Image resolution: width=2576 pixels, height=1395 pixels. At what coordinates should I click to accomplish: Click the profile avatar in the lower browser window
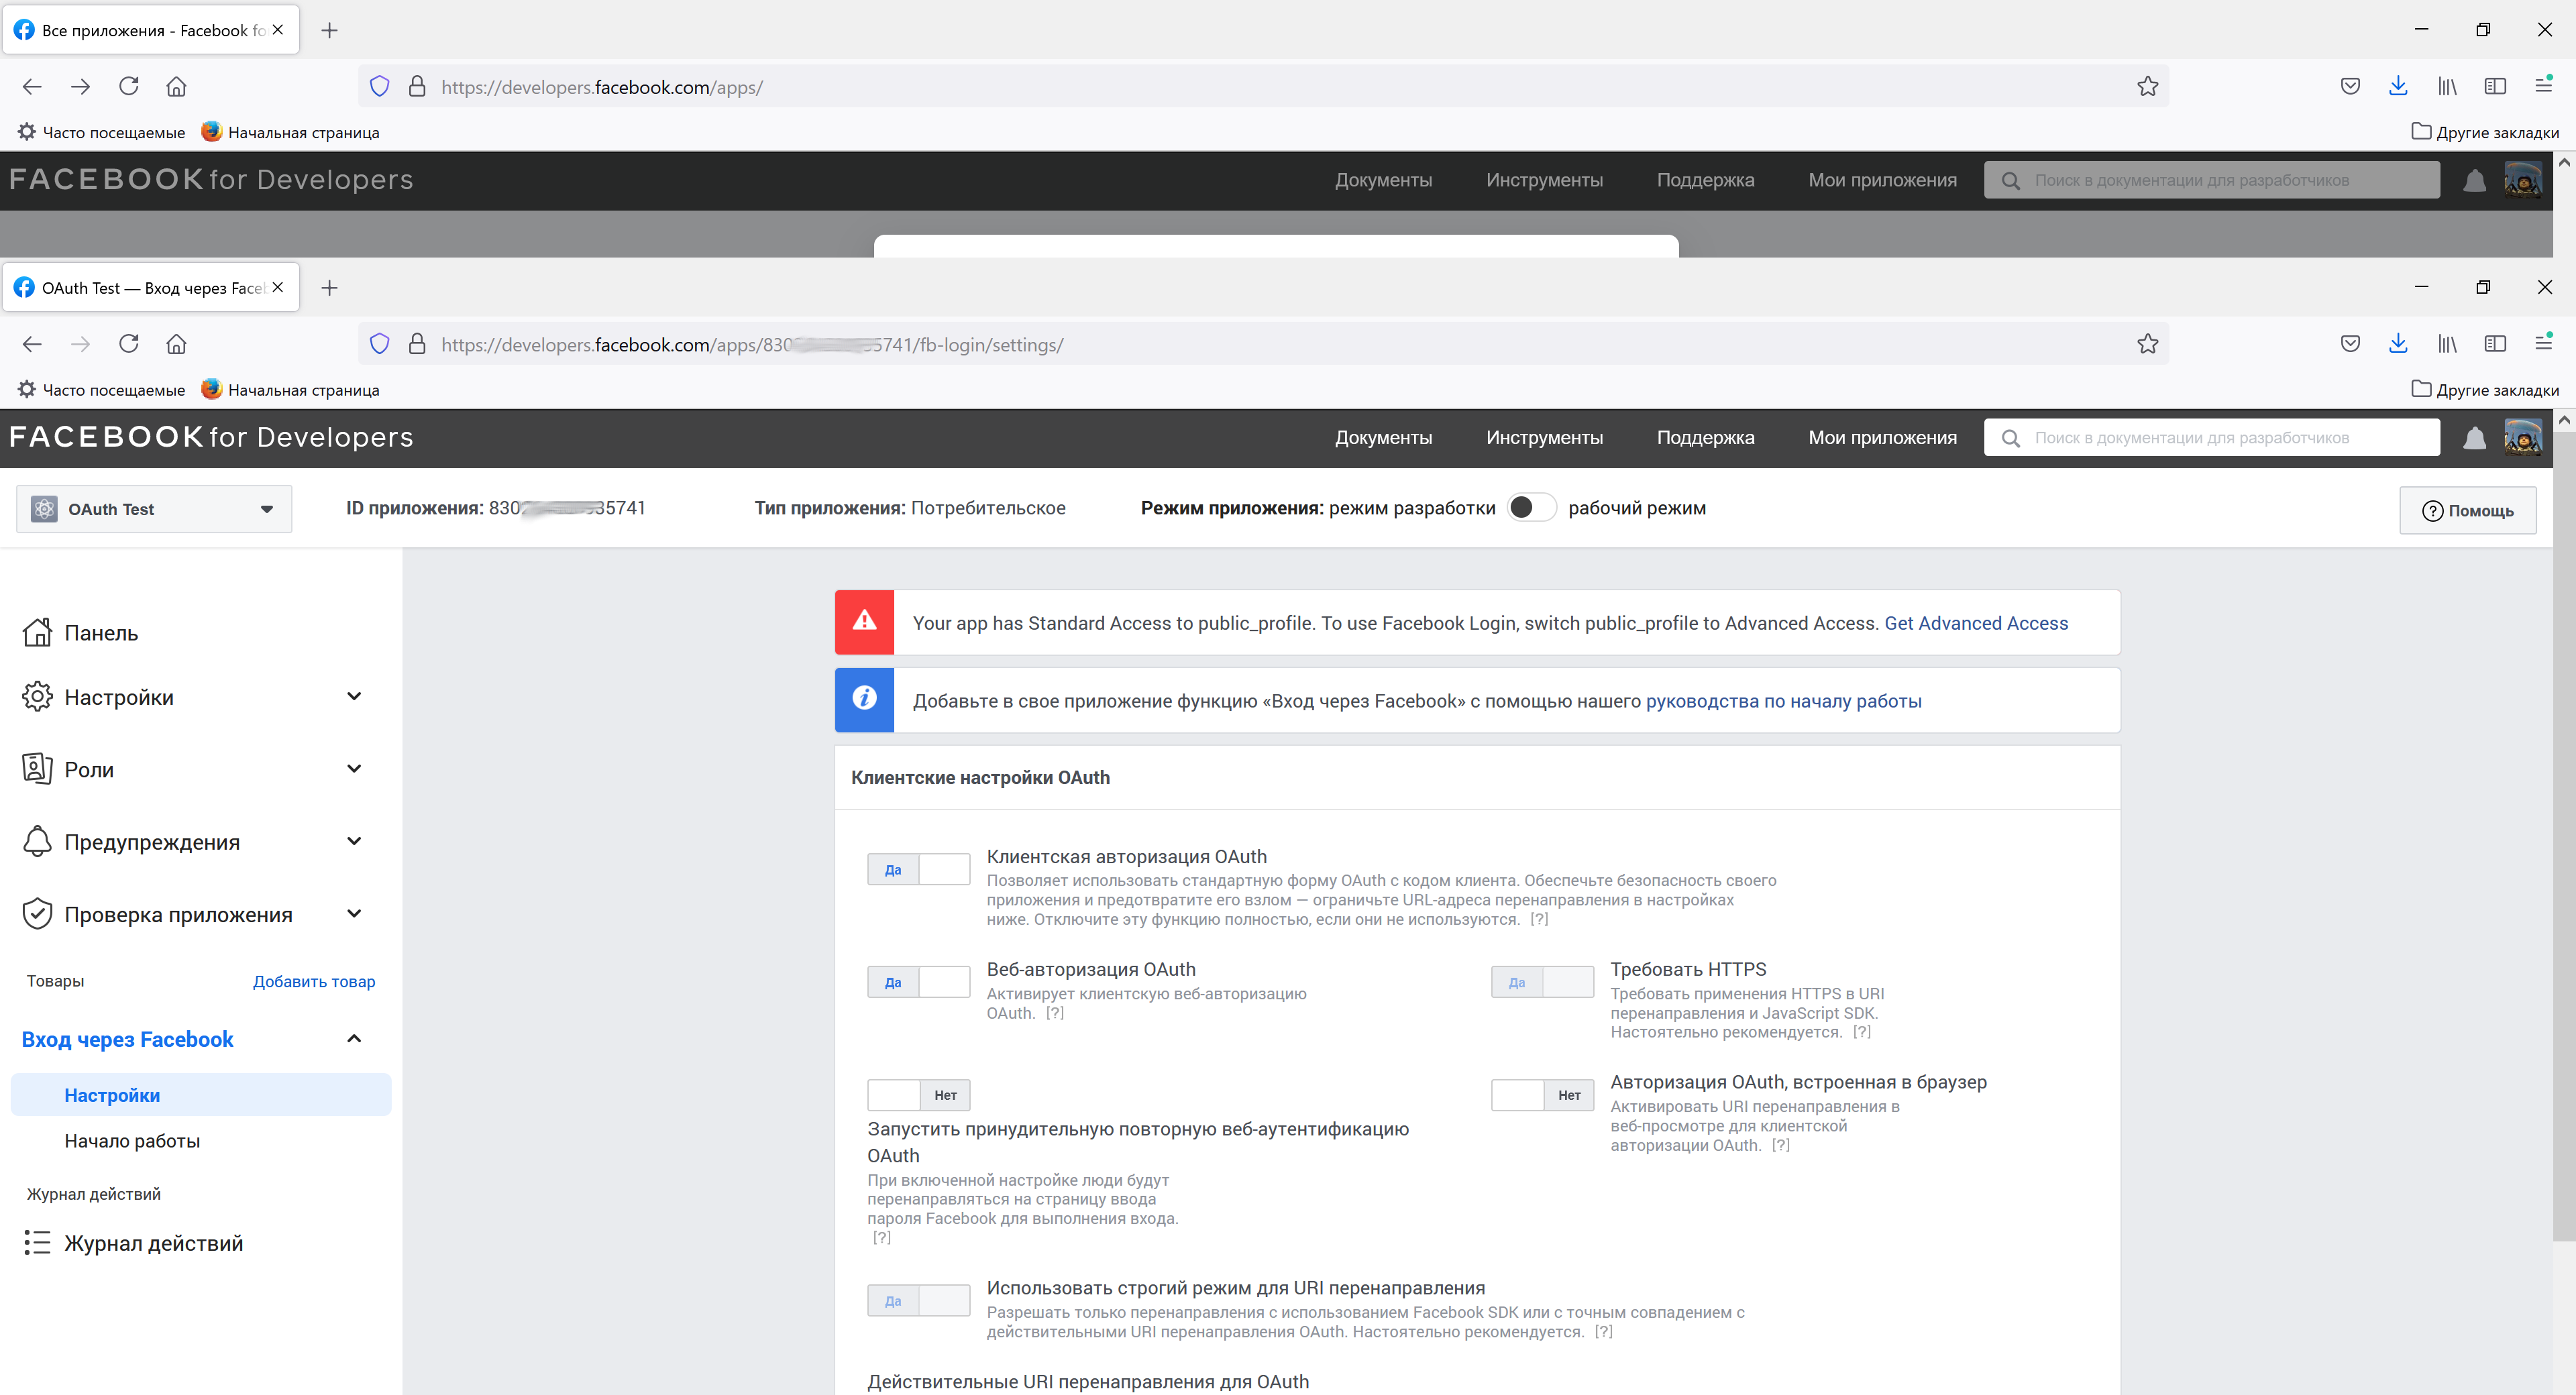pyautogui.click(x=2521, y=438)
